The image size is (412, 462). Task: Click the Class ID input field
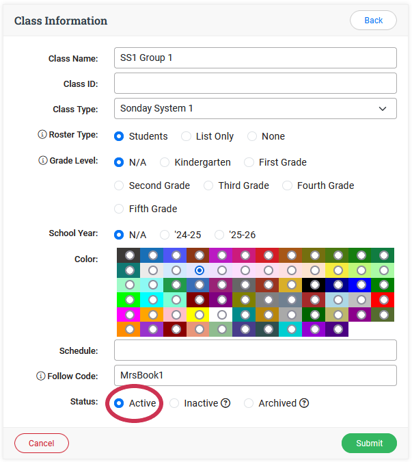point(255,84)
